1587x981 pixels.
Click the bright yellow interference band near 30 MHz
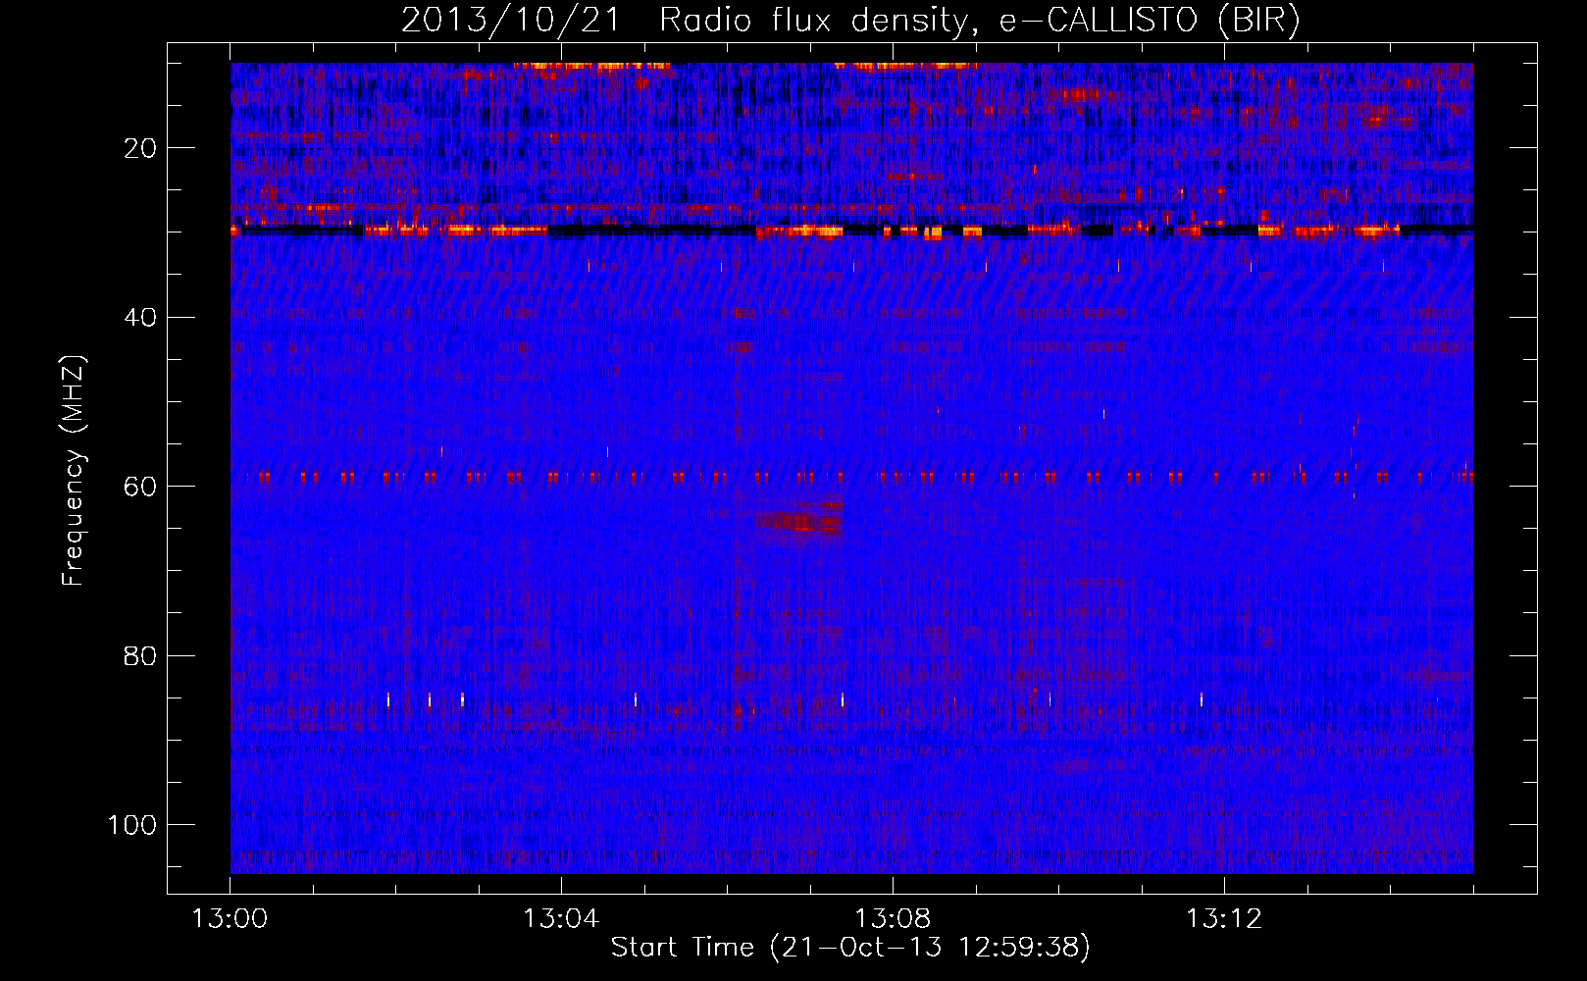coord(851,231)
